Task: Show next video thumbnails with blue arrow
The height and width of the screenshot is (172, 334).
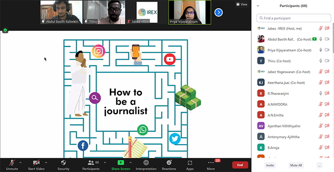Action: tap(219, 13)
